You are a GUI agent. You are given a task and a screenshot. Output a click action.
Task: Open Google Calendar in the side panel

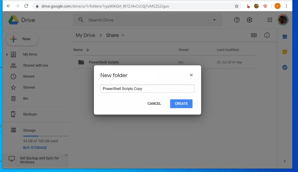point(285,36)
